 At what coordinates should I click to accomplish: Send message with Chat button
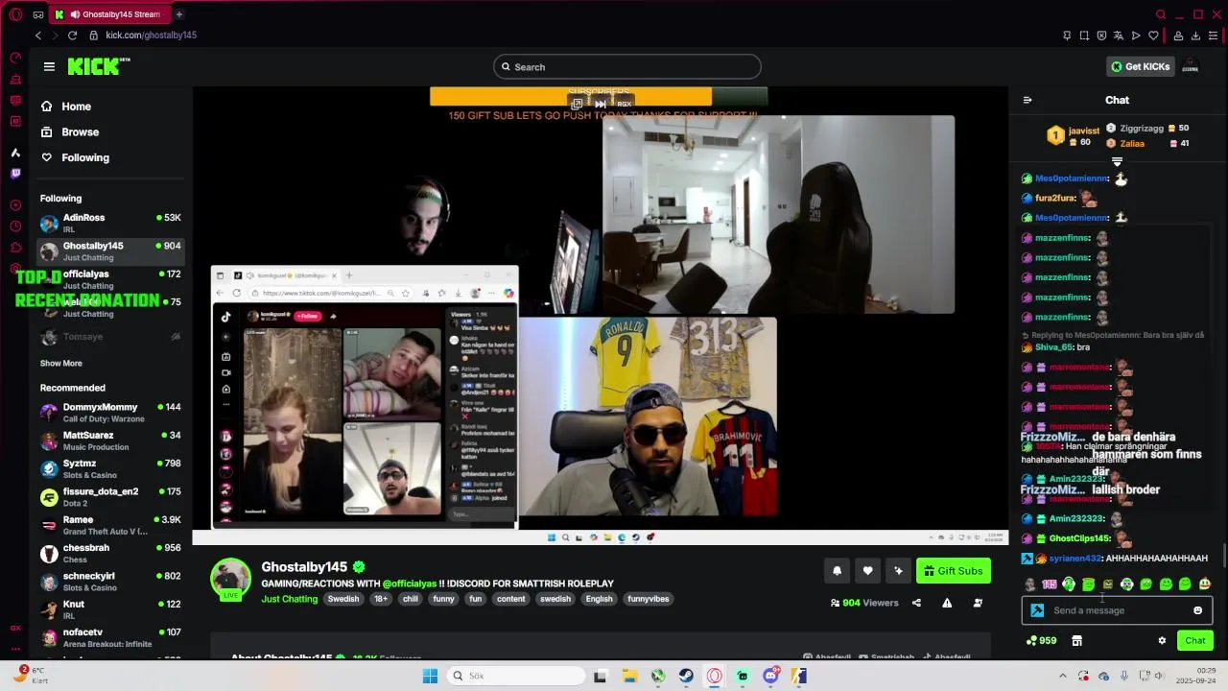1195,640
